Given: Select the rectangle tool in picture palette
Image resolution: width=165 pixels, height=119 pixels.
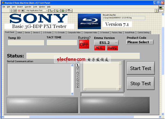Looking at the screenshot, I should [x=78, y=73].
